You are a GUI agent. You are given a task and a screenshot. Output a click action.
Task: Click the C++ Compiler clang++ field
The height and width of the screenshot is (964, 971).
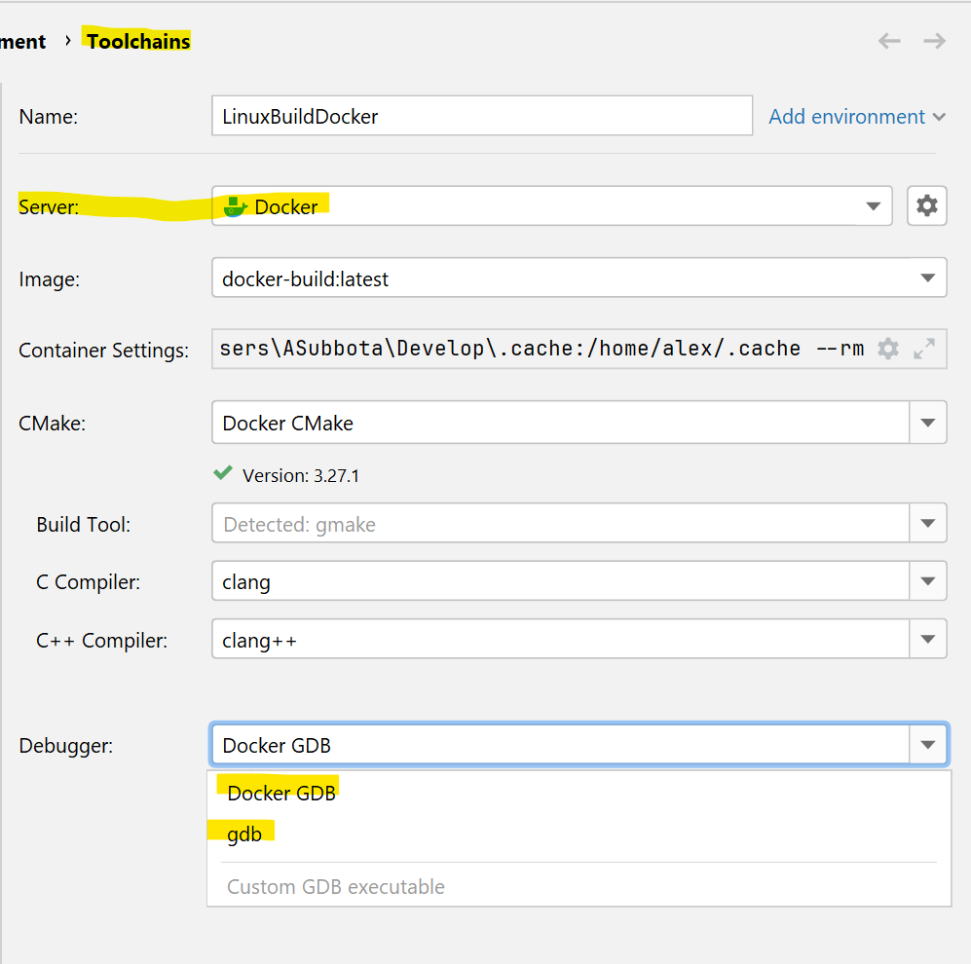pos(560,639)
